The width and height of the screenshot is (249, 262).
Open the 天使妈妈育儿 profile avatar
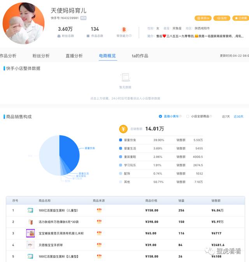[x=24, y=23]
